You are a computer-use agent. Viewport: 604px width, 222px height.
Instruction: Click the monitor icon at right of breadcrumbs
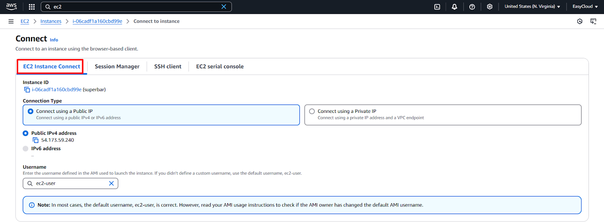[593, 21]
